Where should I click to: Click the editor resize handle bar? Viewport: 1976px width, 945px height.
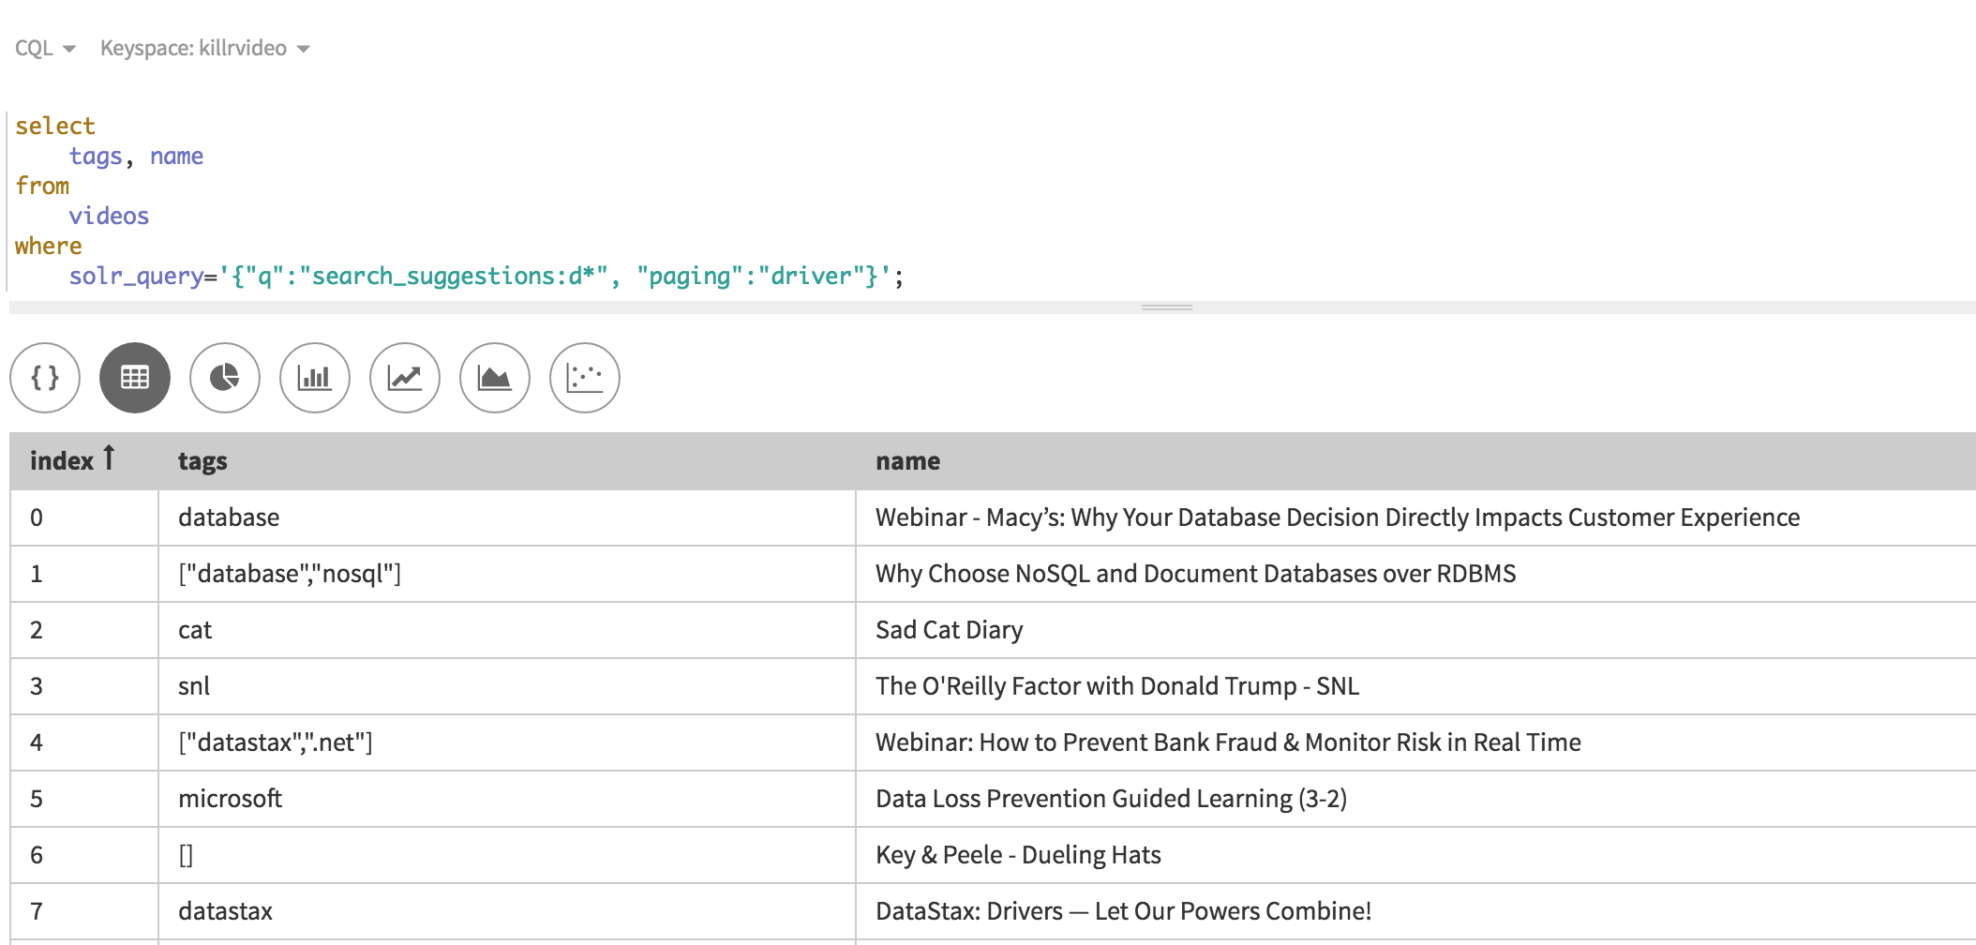coord(1166,307)
